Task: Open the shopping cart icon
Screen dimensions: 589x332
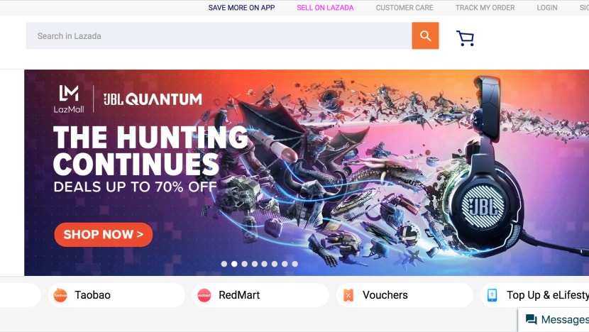Action: pos(465,38)
